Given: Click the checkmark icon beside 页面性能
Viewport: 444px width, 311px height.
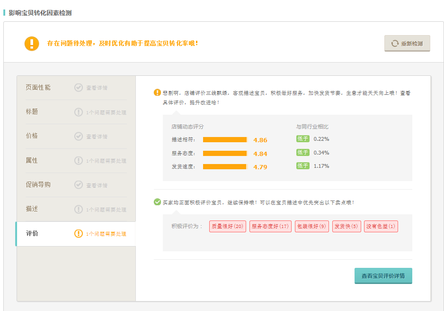Looking at the screenshot, I should pyautogui.click(x=79, y=87).
